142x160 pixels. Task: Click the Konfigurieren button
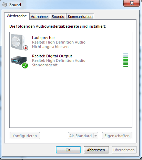25,136
